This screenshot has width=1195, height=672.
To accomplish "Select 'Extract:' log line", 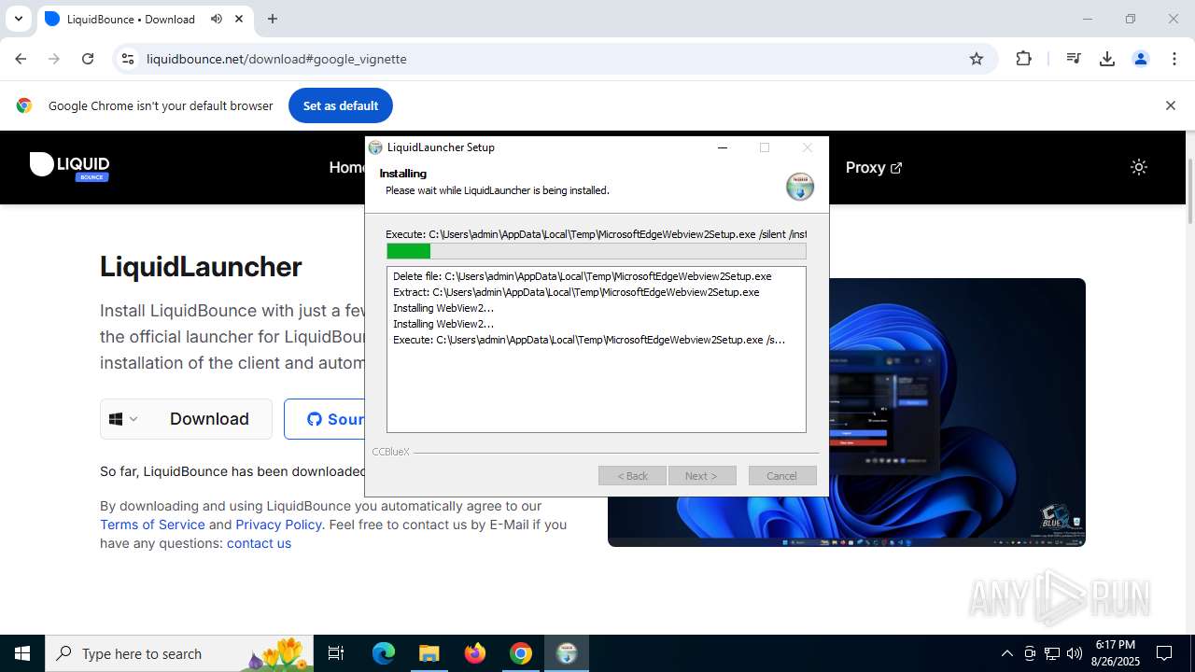I will coord(576,292).
